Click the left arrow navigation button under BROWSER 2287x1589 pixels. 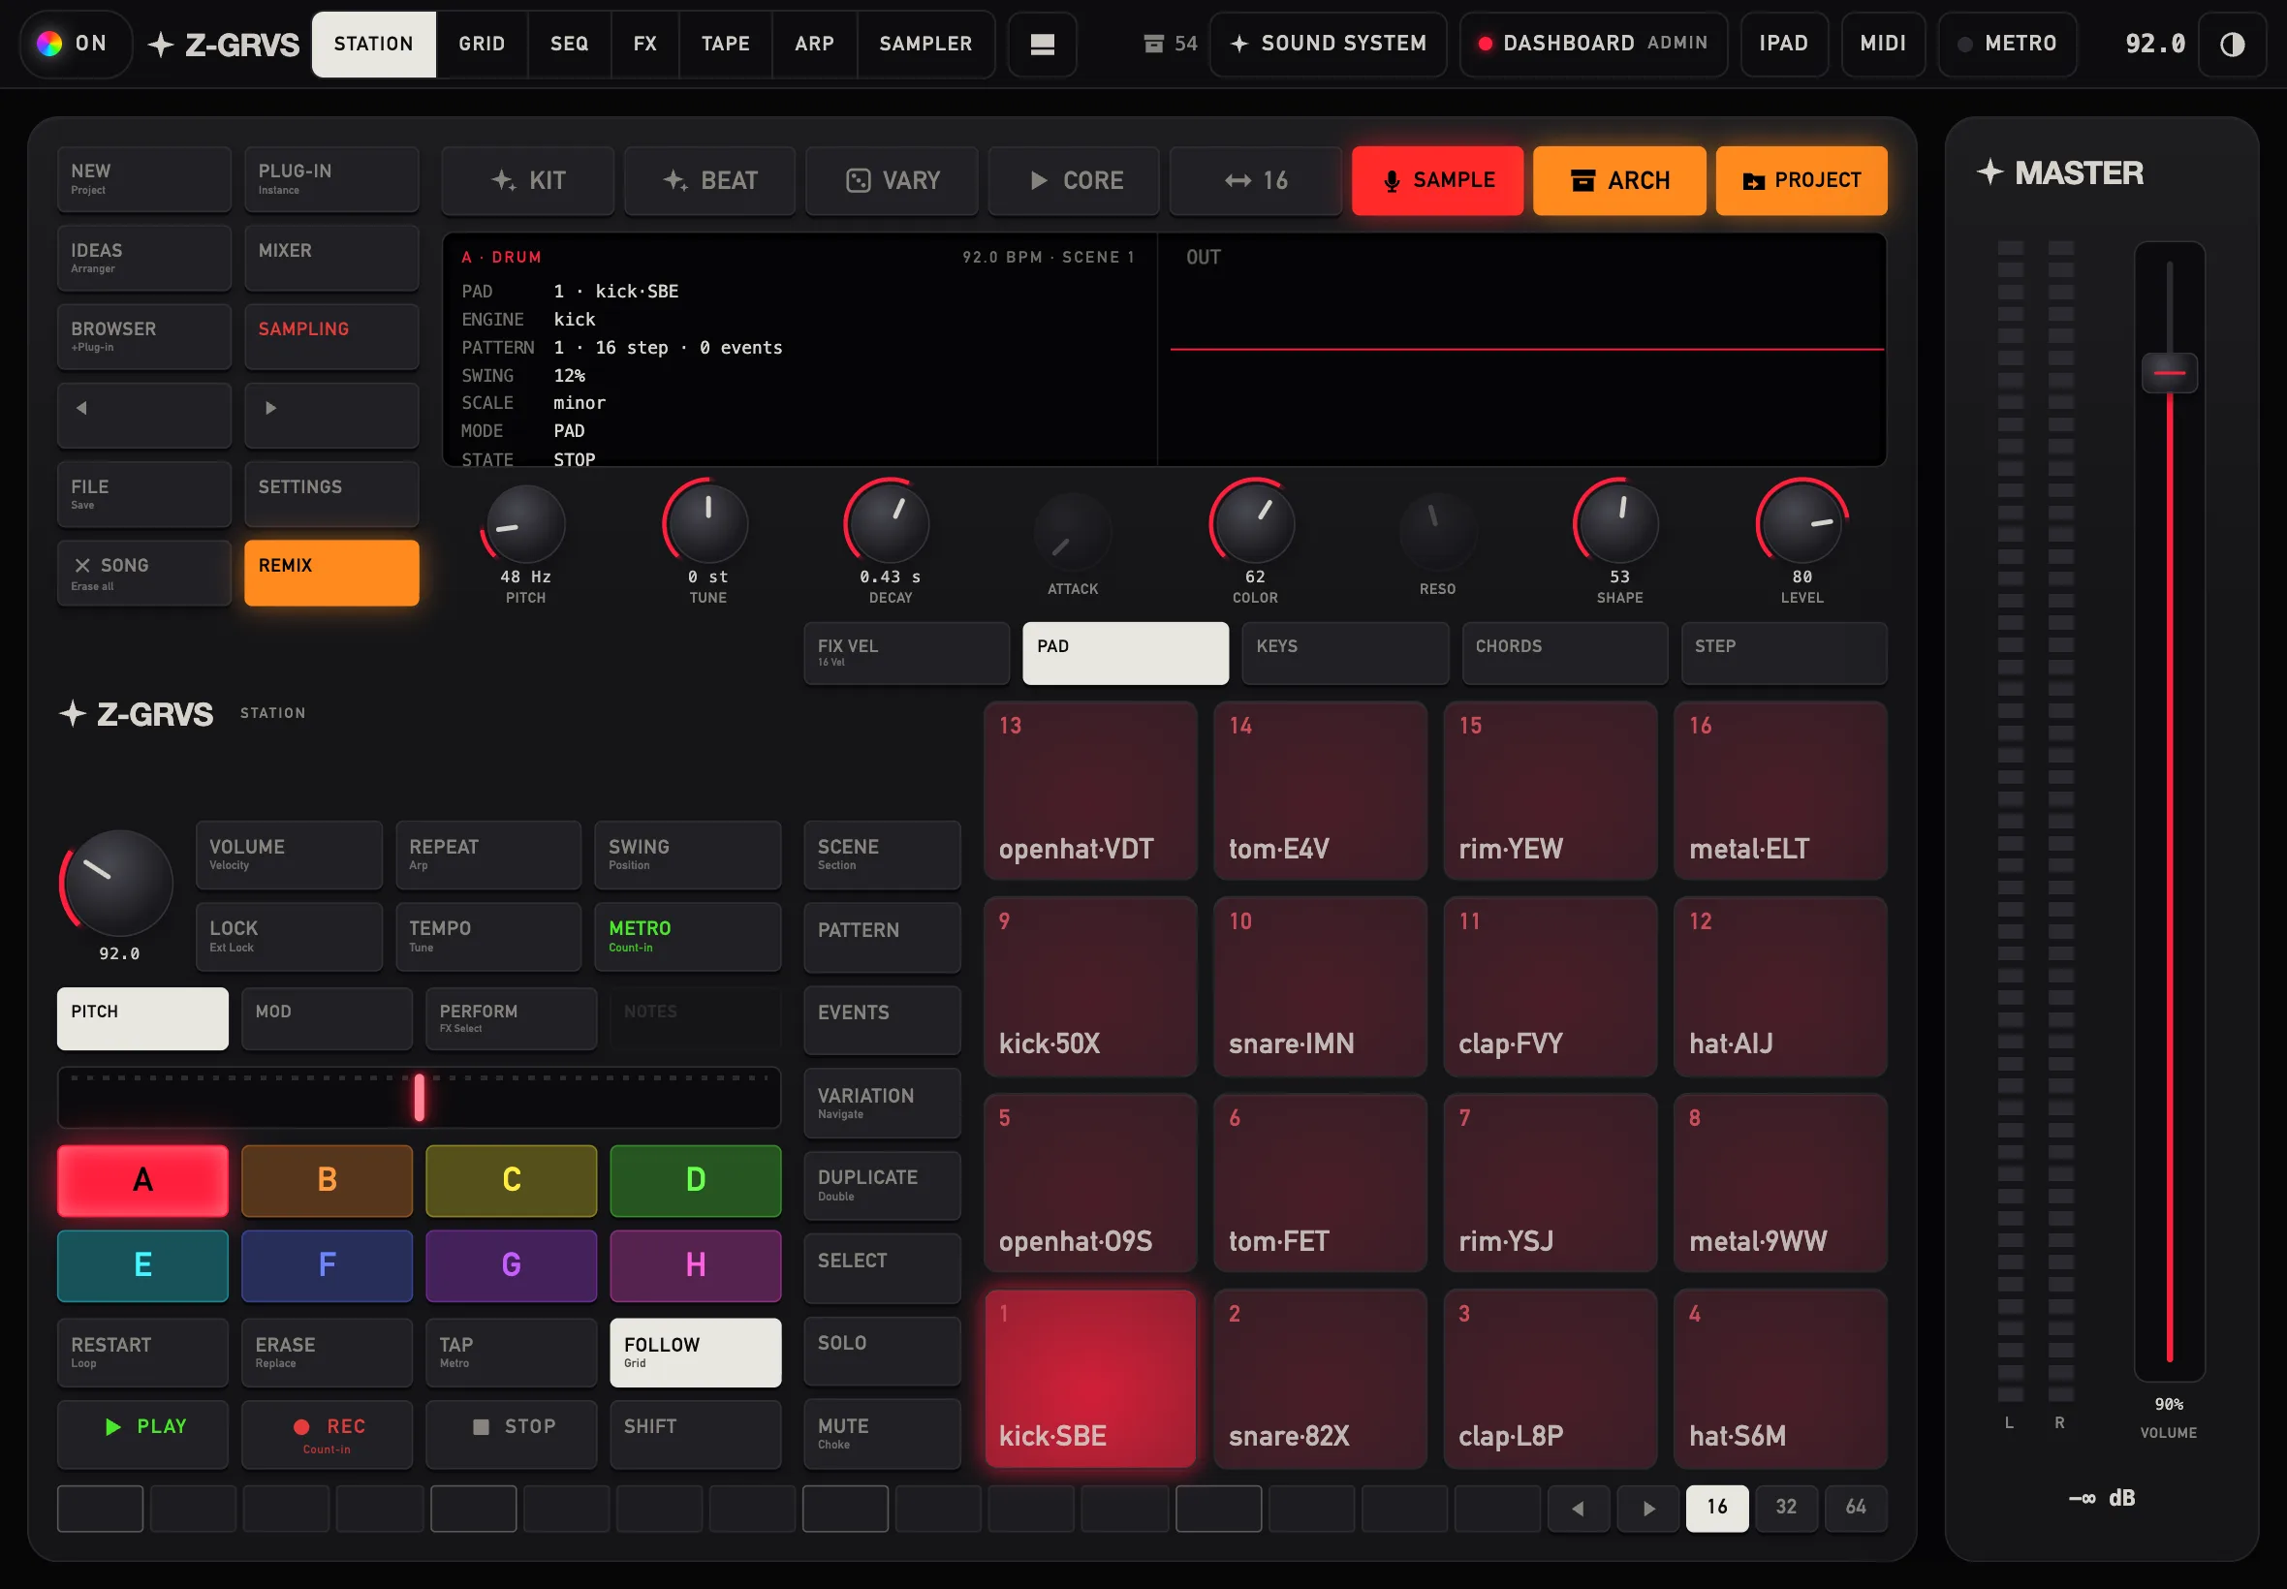click(x=144, y=415)
